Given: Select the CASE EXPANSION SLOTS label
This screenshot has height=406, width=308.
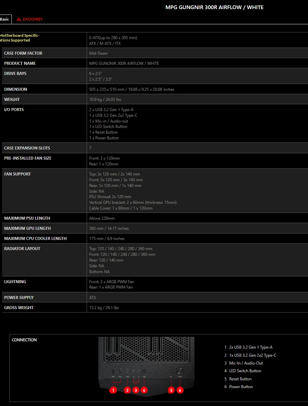Looking at the screenshot, I should (27, 148).
